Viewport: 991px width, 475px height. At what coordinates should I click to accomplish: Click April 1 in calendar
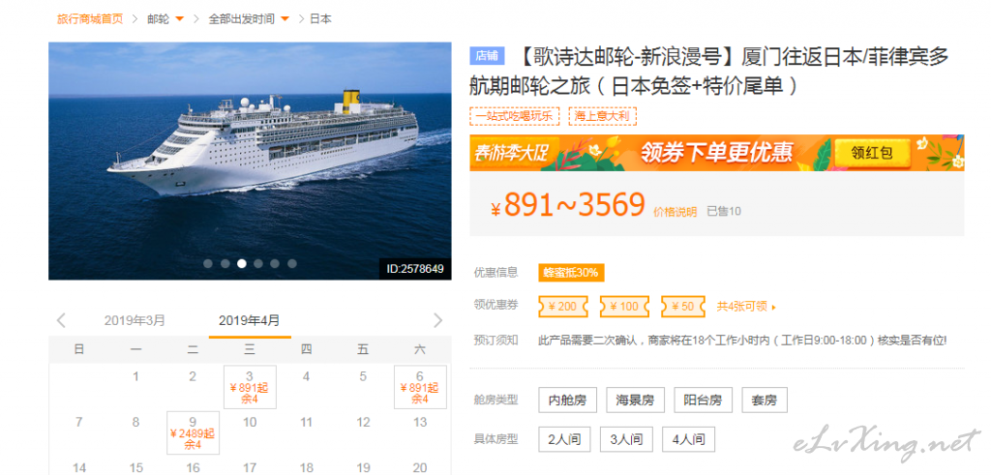(135, 376)
